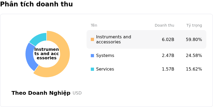Click the Tỷ trọng column header

coord(194,26)
